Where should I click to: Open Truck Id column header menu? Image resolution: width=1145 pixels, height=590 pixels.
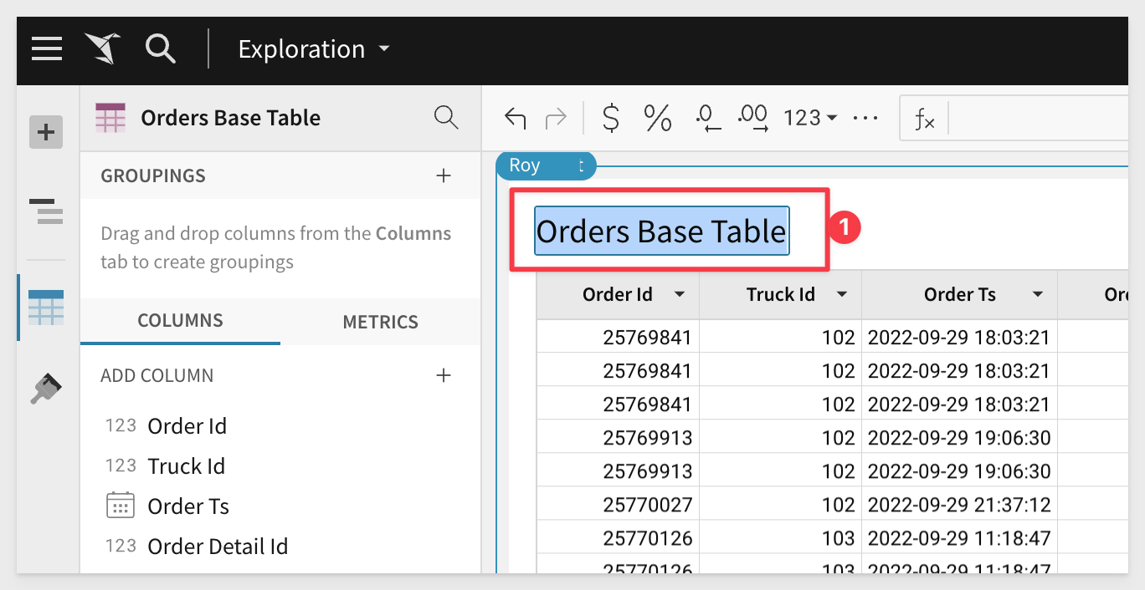(x=842, y=294)
